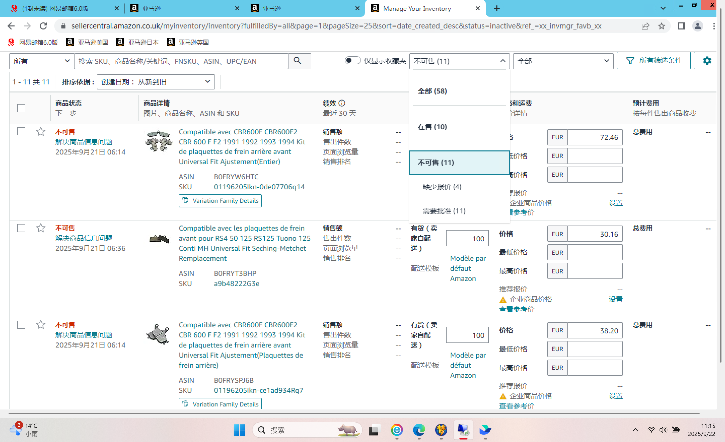Open the browser side panel icon
This screenshot has height=442, width=725.
(681, 26)
